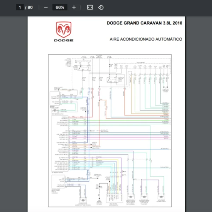Click the DODGE GRAND CARAVAN 3.8L 2010 title
The image size is (212, 212).
145,23
